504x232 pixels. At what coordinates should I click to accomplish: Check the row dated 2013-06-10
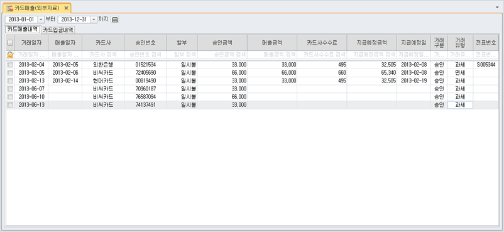10,97
